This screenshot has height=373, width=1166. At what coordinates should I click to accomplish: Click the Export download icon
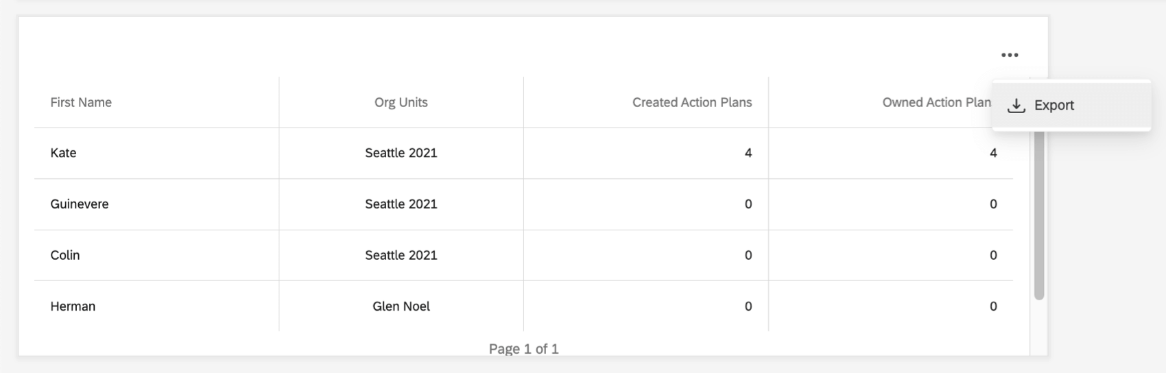(x=1016, y=105)
